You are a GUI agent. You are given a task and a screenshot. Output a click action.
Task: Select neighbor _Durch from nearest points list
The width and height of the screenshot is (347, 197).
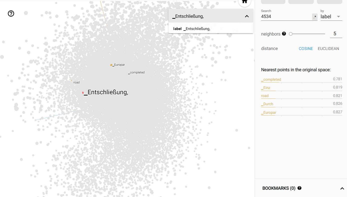(x=267, y=104)
